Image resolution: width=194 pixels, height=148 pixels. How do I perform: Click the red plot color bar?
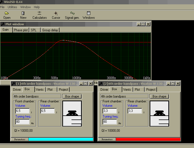tap(148, 139)
